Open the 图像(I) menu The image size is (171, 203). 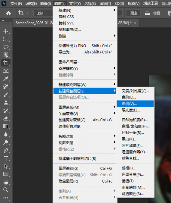46,3
